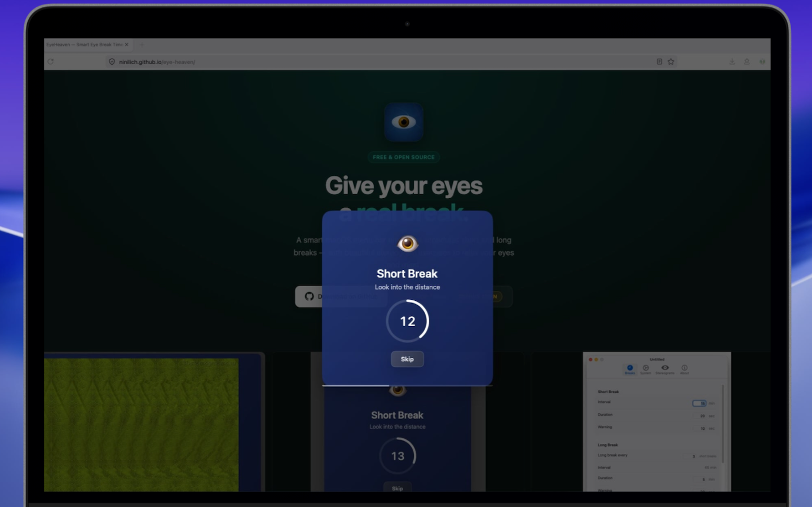Close the EyeHeaven browser tab
812x507 pixels.
click(x=127, y=45)
